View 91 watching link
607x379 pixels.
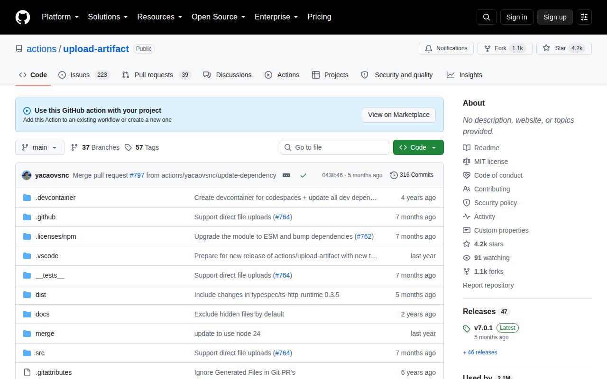(486, 258)
